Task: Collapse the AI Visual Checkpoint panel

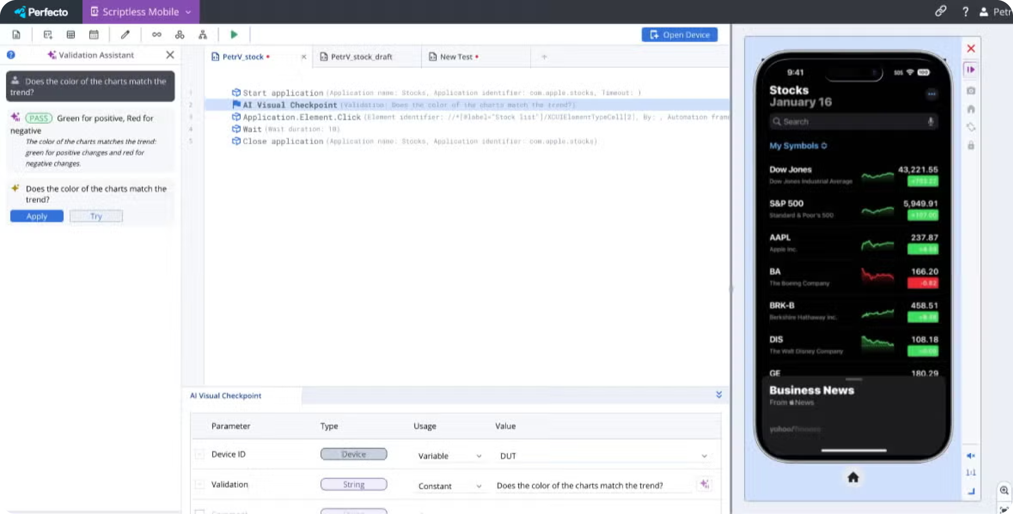Action: pos(719,395)
